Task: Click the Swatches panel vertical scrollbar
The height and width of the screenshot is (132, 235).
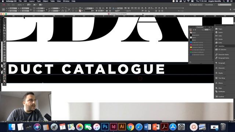Action: point(213,45)
